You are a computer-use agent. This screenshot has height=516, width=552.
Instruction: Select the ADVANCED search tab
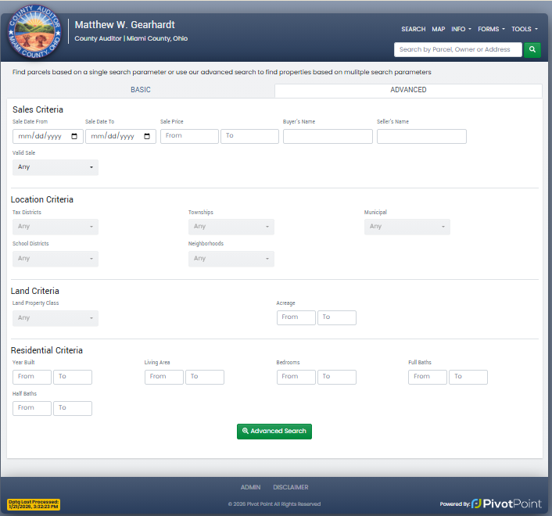tap(408, 90)
